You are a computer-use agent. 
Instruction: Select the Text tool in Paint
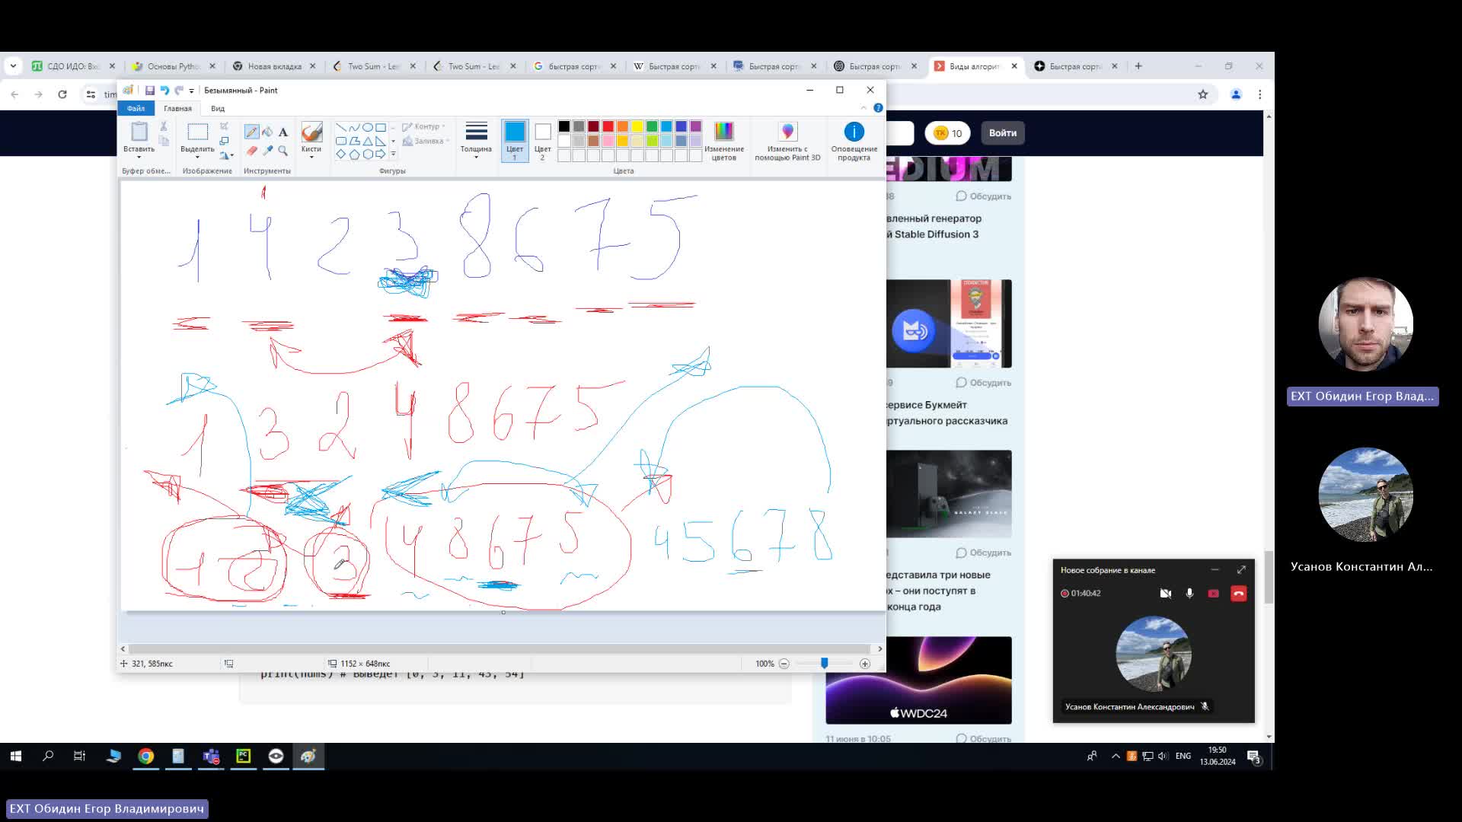tap(283, 132)
